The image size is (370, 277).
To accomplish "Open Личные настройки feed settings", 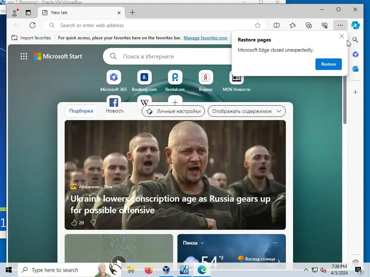I will (173, 111).
